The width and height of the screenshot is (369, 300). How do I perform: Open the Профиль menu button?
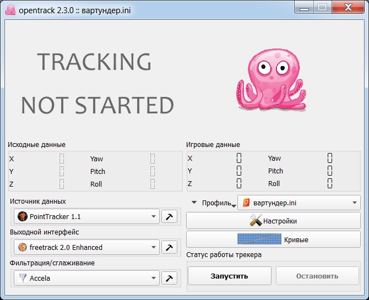click(219, 203)
